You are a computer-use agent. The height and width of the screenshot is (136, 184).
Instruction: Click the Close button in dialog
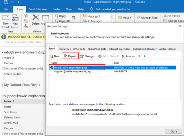(x=174, y=132)
